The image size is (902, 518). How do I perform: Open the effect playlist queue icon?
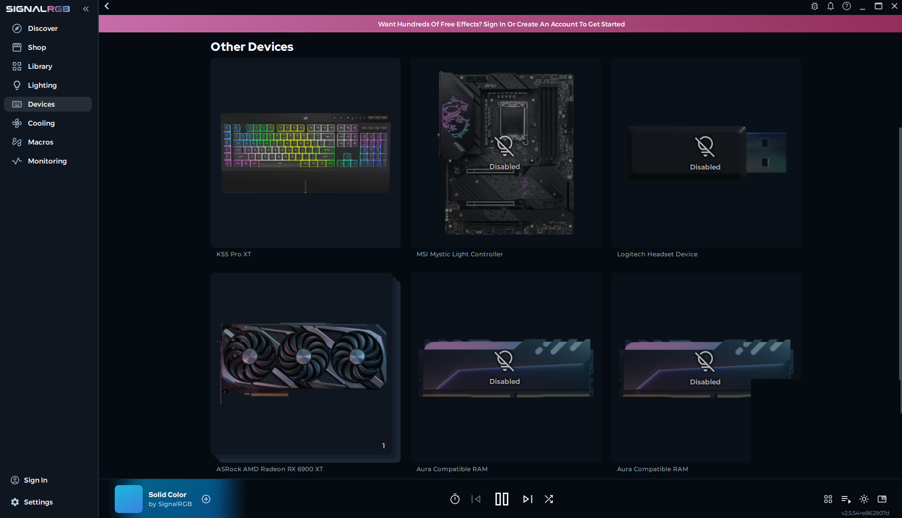pos(846,499)
